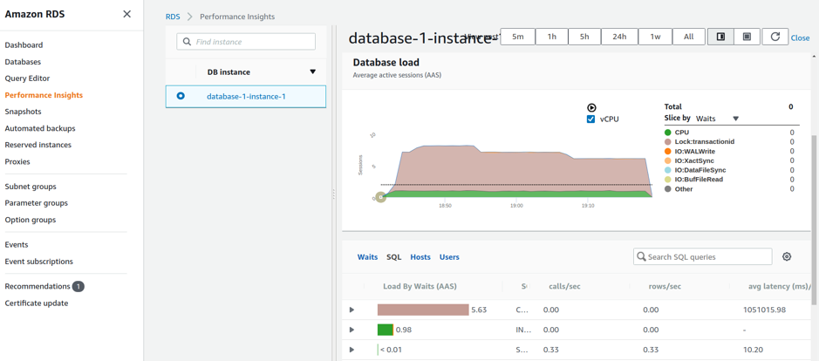Viewport: 819px width, 361px height.
Task: Toggle the vCPU checkbox
Action: (x=591, y=119)
